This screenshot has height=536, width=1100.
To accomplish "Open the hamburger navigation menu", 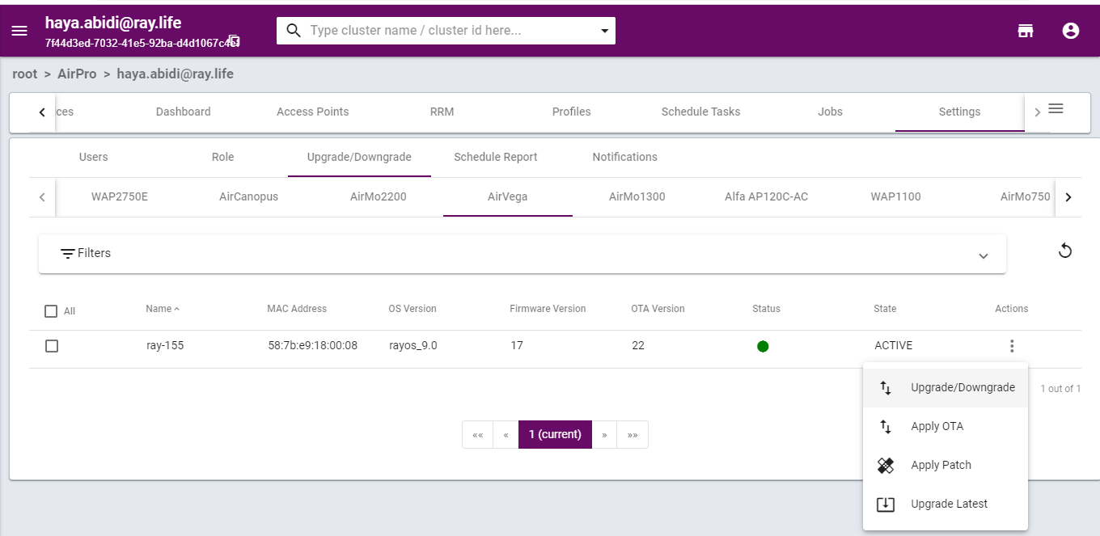I will click(19, 31).
